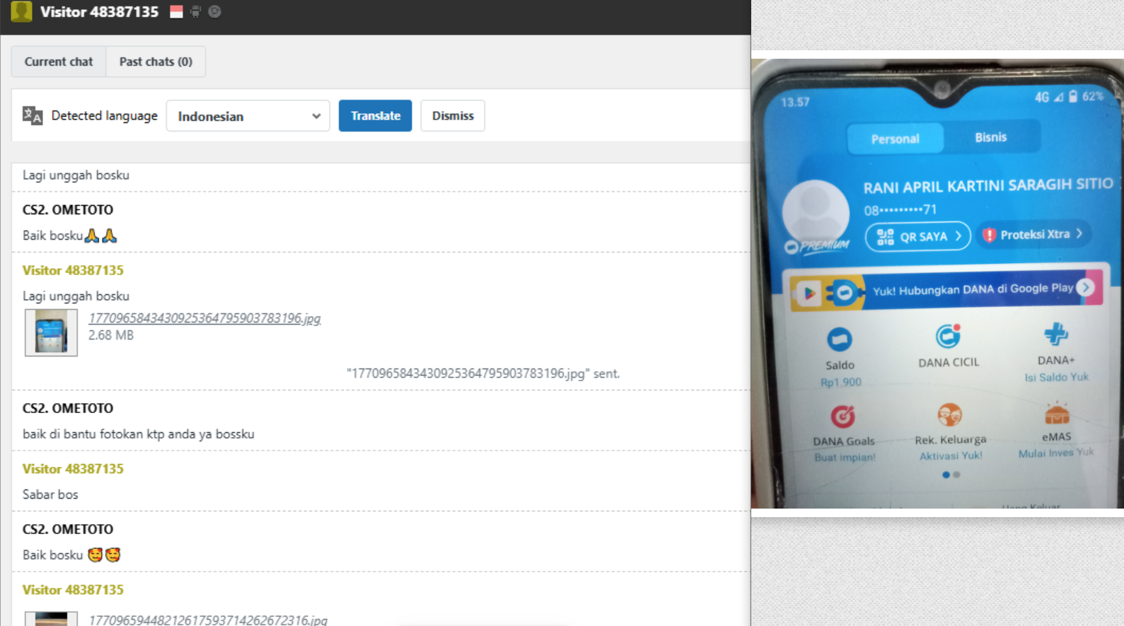Tap the profile avatar in the DANA app photo

coord(816,212)
